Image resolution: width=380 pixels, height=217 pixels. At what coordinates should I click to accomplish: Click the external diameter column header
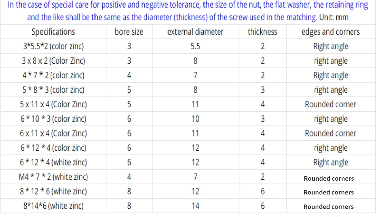[195, 32]
